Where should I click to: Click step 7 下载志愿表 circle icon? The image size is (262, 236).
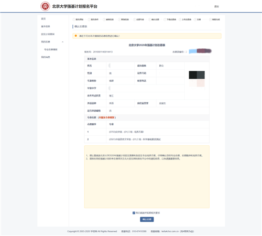tap(165, 19)
